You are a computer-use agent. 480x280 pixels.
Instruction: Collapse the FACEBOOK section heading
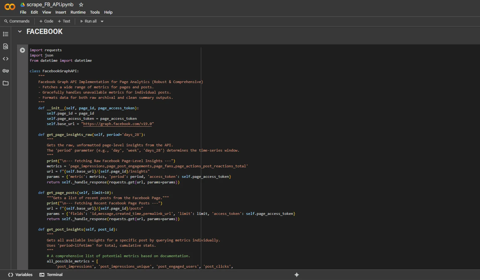tap(20, 31)
